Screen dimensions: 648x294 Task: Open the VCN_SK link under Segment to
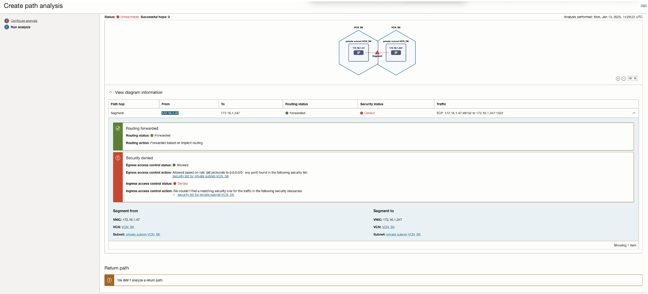click(388, 227)
